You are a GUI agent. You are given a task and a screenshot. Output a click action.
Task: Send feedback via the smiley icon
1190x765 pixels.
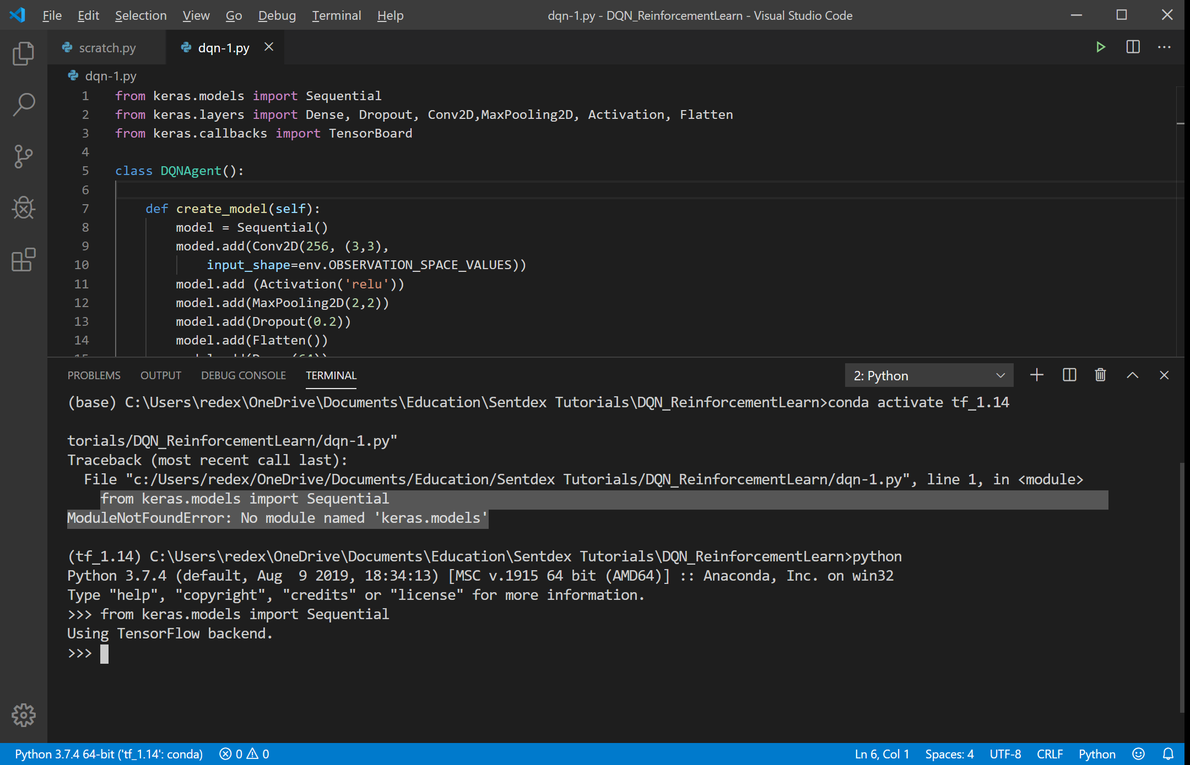point(1138,753)
